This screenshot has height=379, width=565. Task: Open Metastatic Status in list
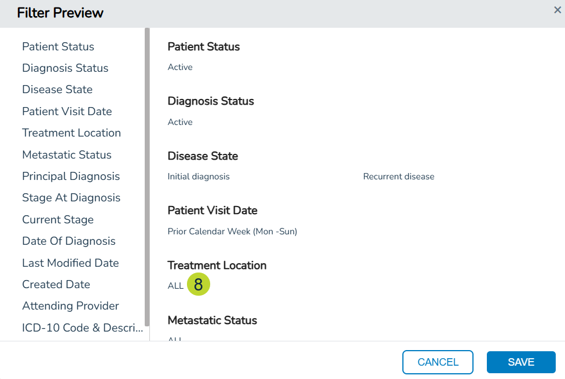pyautogui.click(x=67, y=154)
